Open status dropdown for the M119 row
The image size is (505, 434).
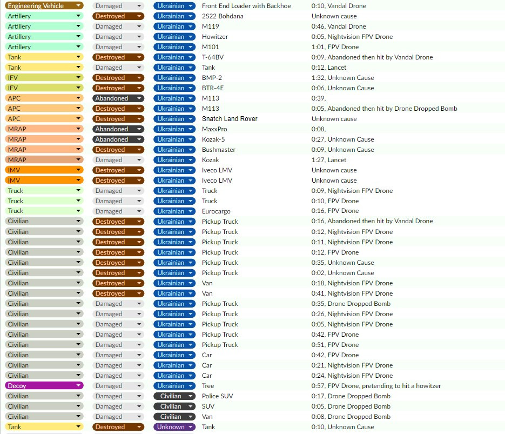coord(118,26)
